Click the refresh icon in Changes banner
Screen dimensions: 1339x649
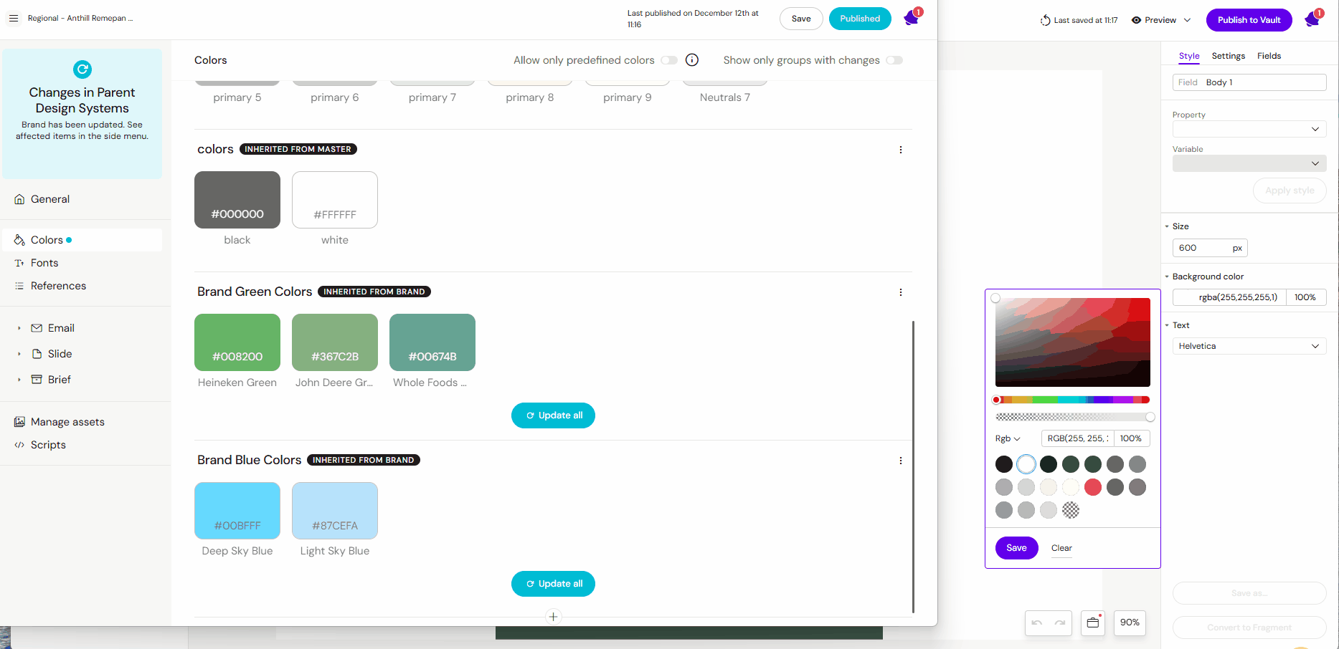coord(82,69)
